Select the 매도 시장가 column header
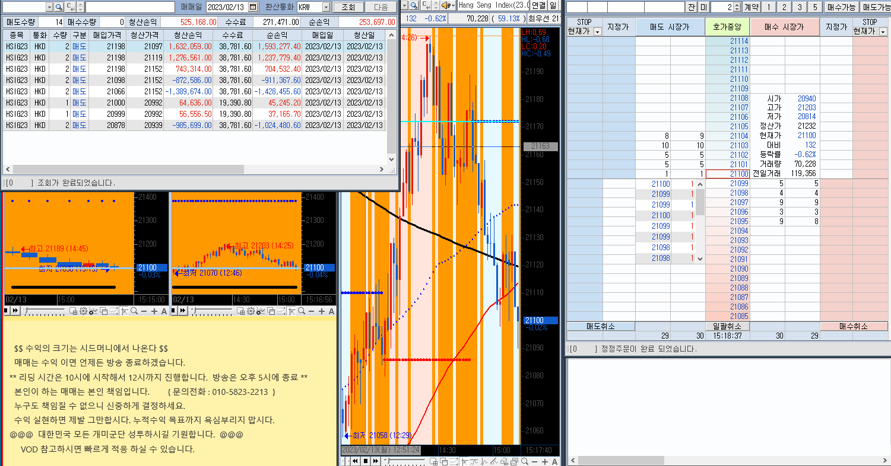The image size is (891, 466). (x=670, y=27)
